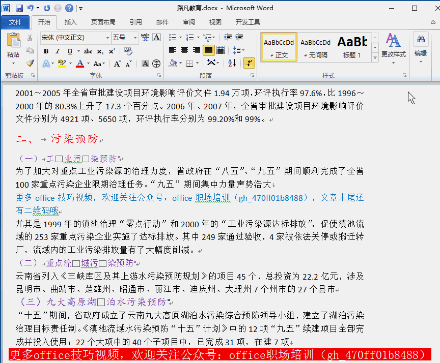Open the font size dropdown 五号

point(135,38)
